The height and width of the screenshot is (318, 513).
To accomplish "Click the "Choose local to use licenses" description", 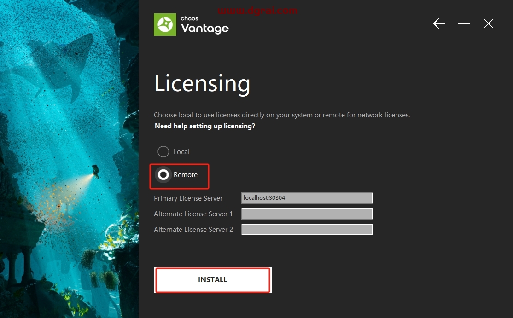I will [x=281, y=115].
